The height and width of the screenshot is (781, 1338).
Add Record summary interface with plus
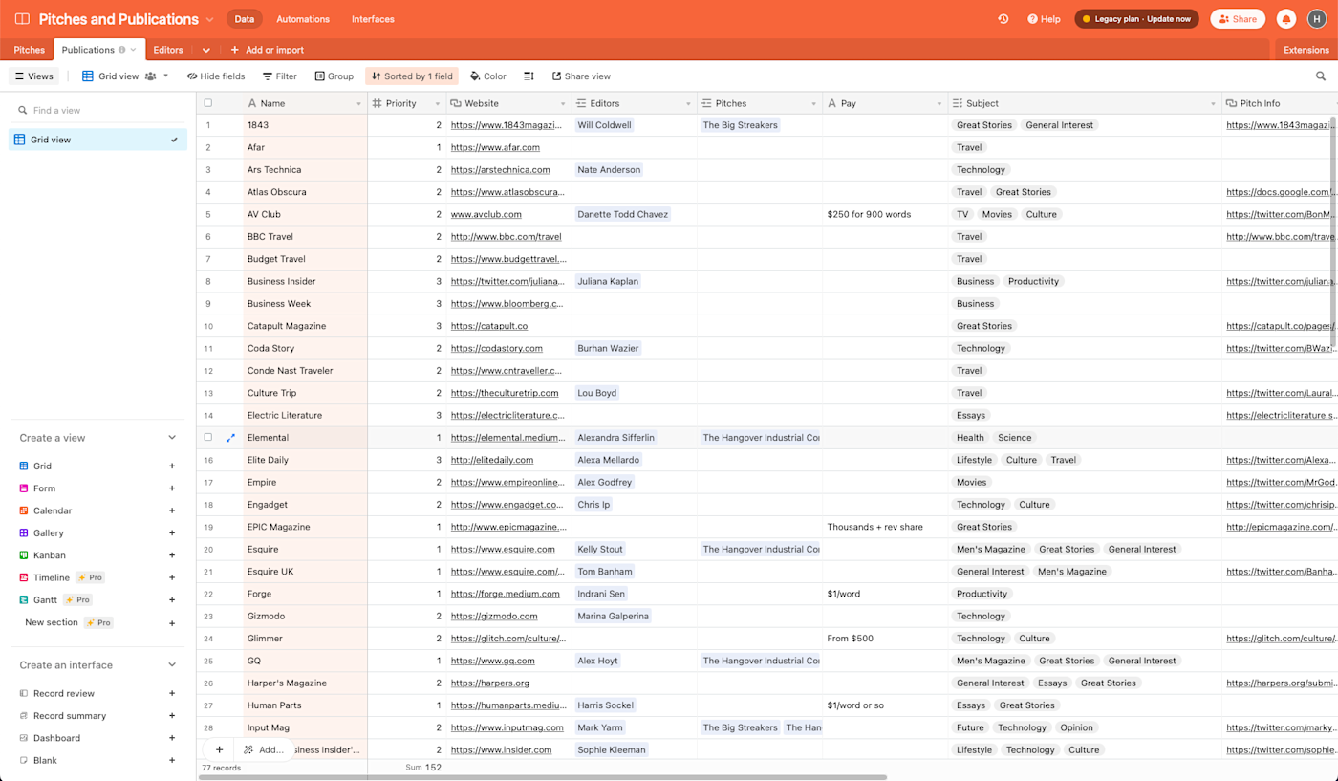pyautogui.click(x=172, y=716)
